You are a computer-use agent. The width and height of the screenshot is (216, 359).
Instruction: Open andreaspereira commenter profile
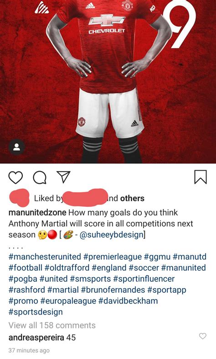(36, 338)
